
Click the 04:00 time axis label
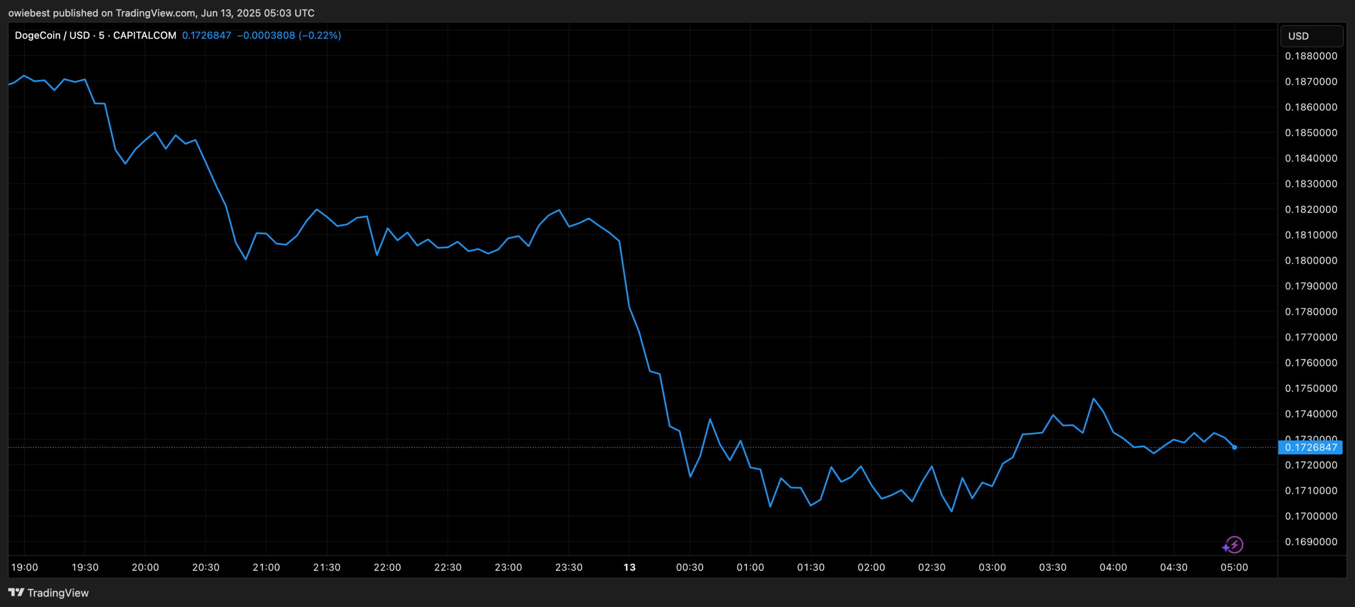coord(1113,567)
